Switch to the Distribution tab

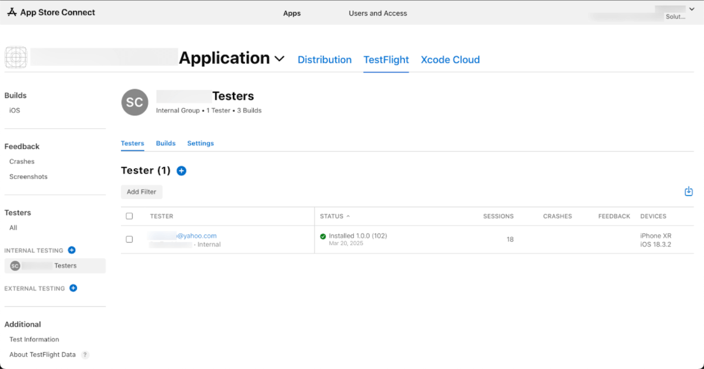tap(324, 60)
